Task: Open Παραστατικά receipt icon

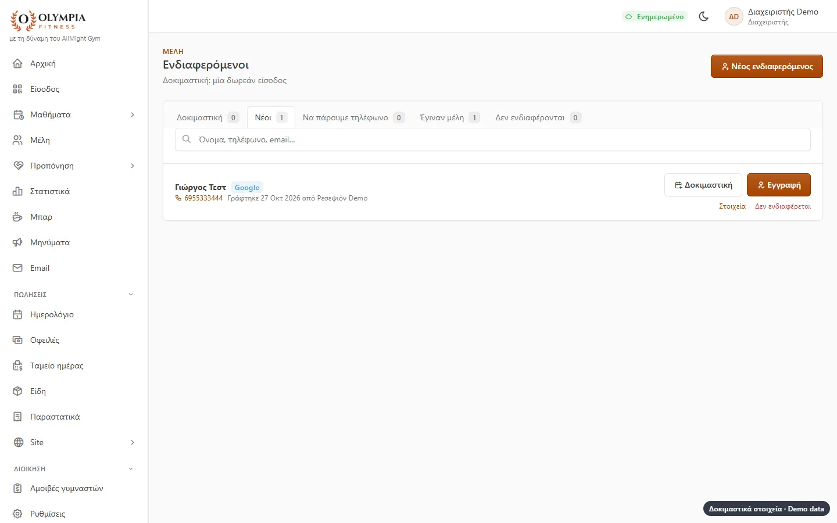Action: (17, 417)
